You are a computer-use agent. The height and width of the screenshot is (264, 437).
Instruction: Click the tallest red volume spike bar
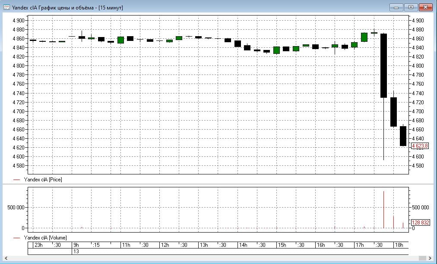[384, 210]
